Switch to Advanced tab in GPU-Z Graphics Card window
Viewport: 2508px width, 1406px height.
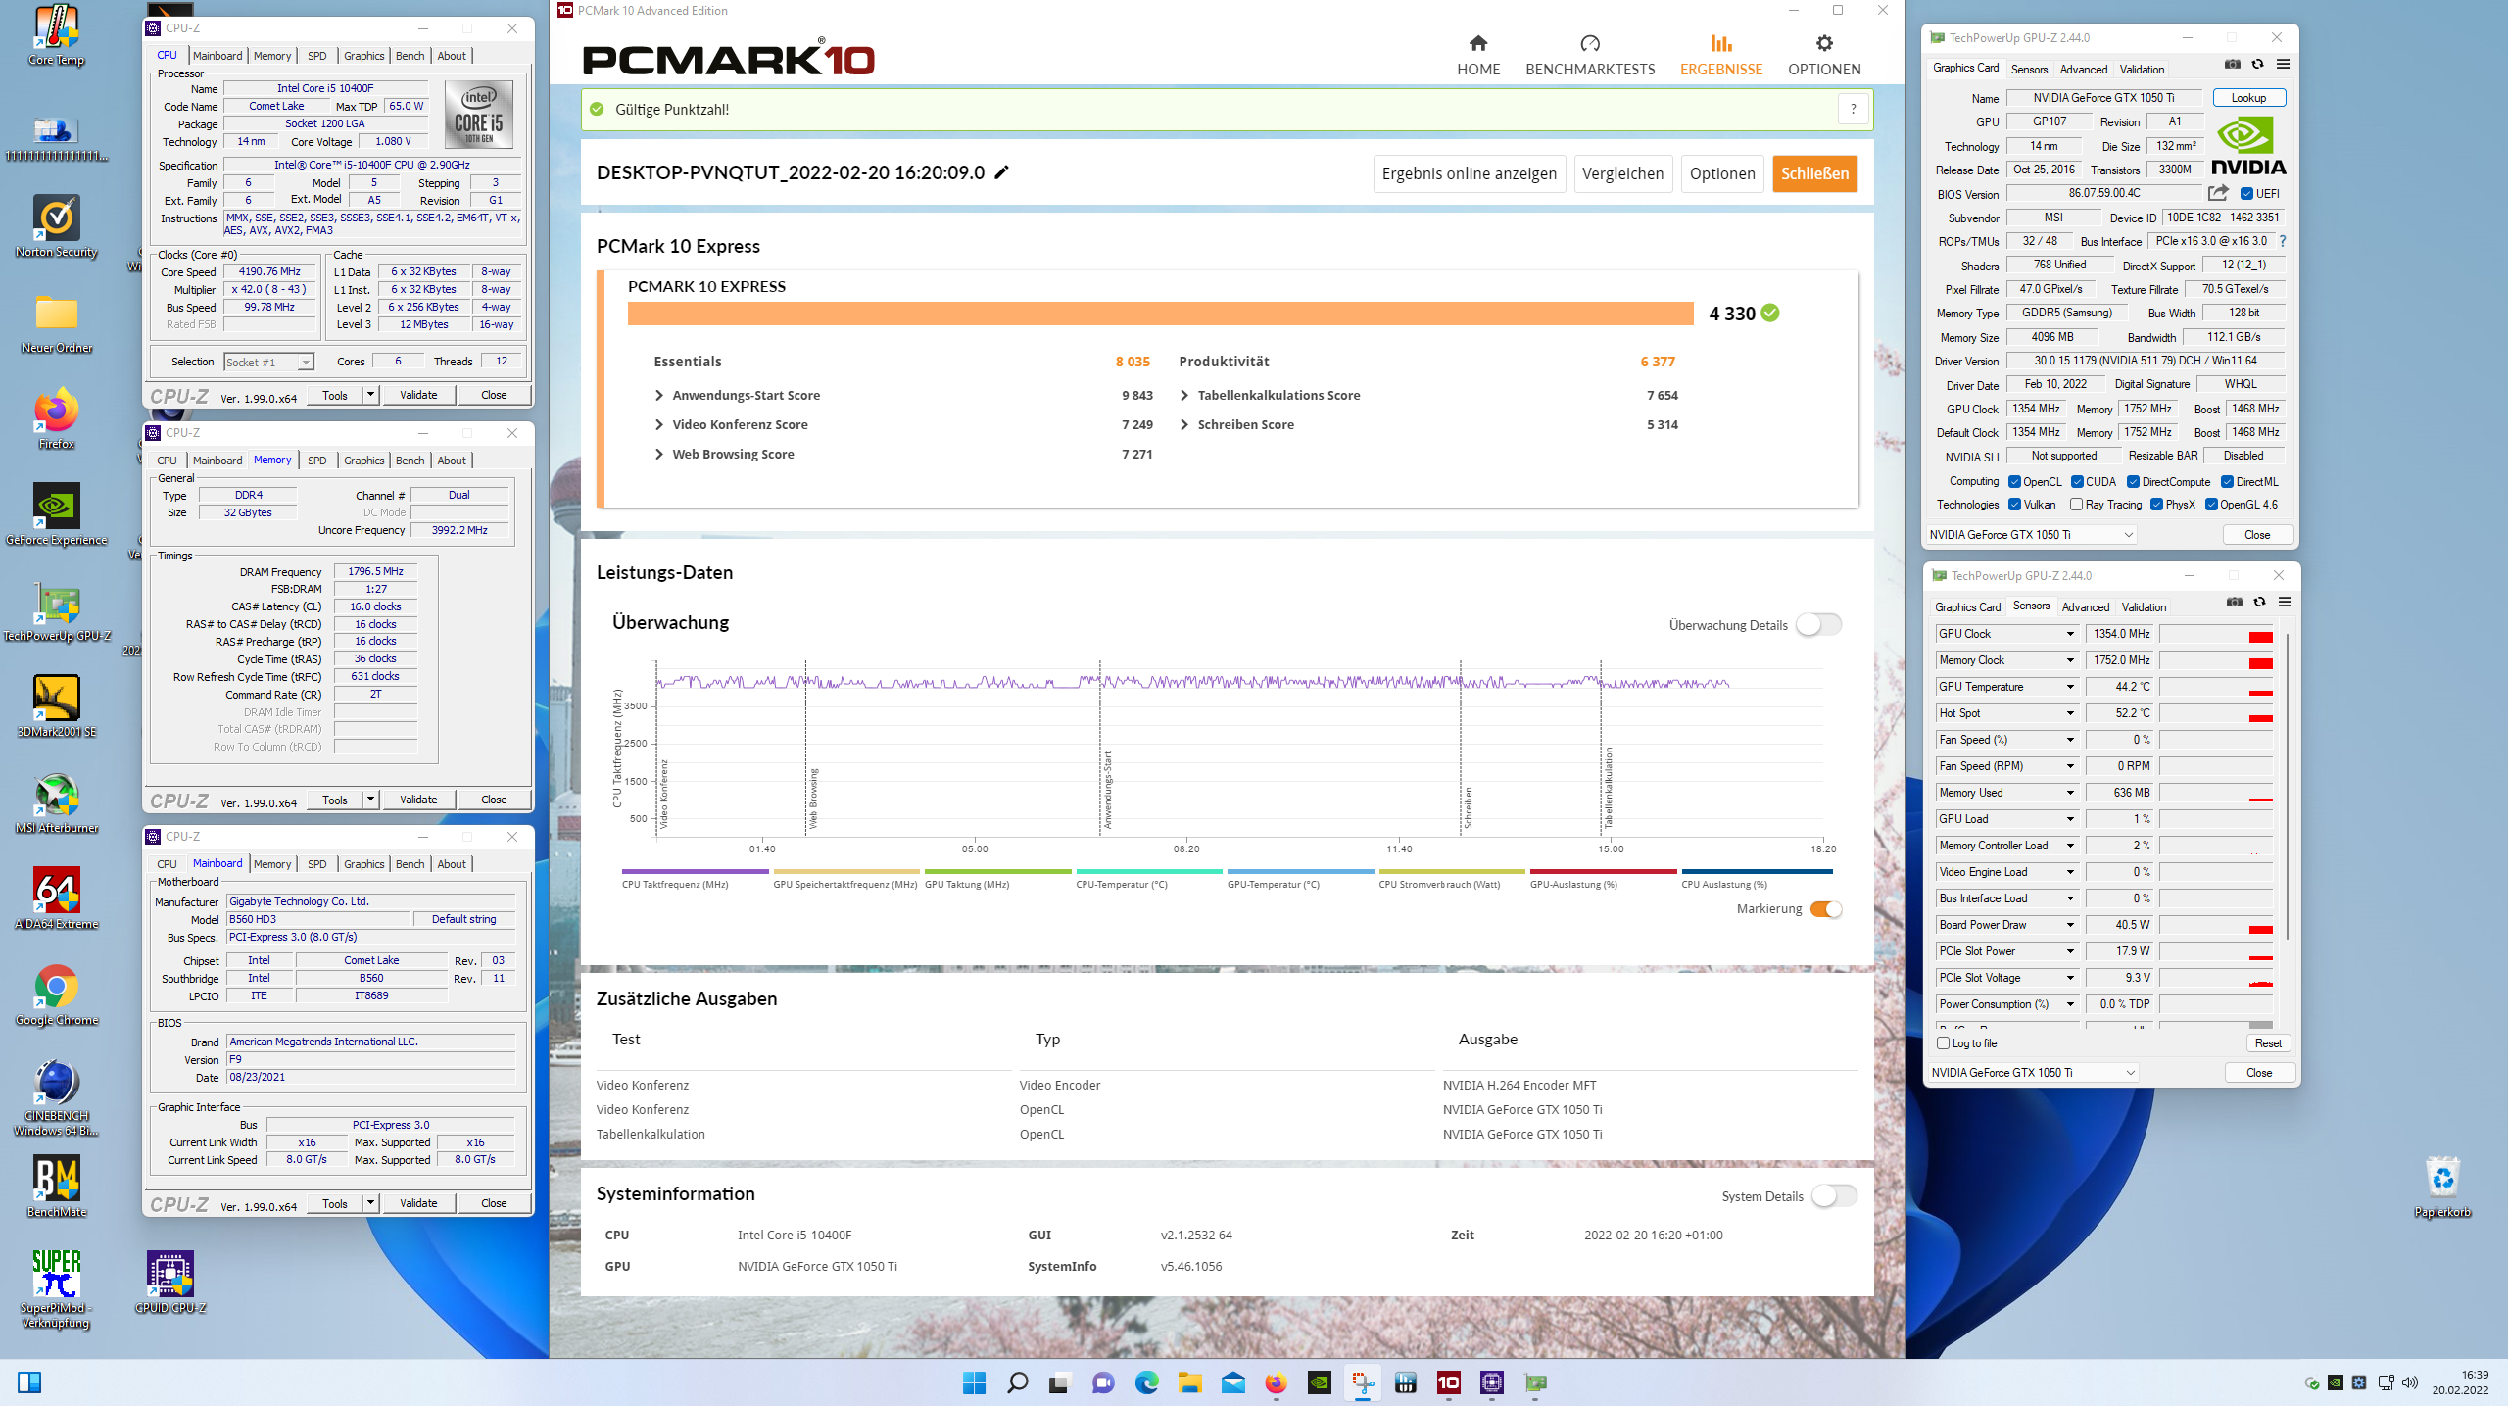2083,70
